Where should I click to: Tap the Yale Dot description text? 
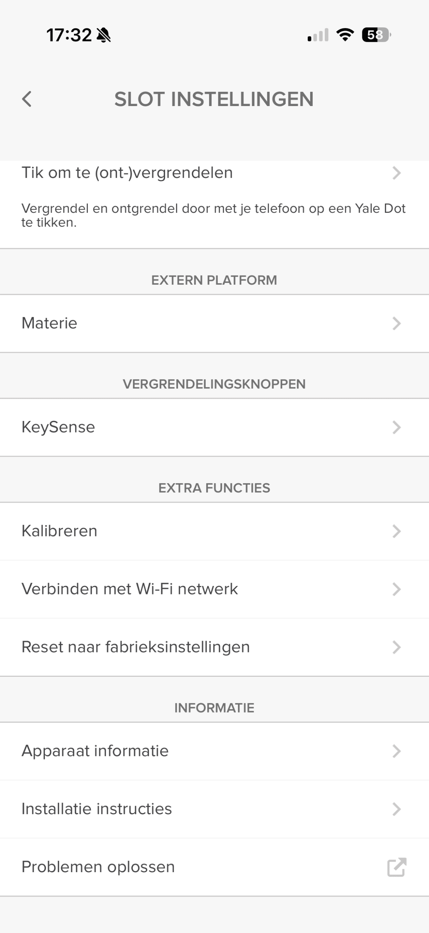tap(213, 215)
